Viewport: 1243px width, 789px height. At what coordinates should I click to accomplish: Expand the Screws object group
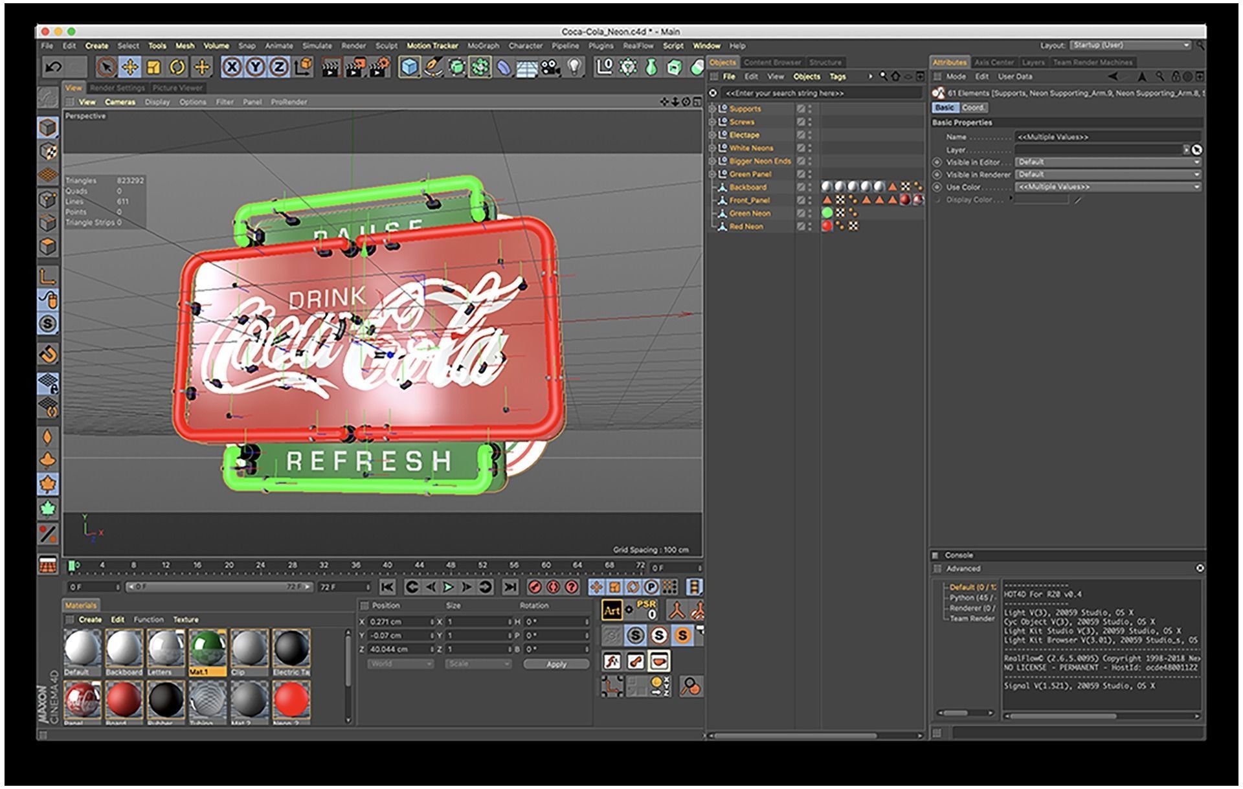coord(712,122)
